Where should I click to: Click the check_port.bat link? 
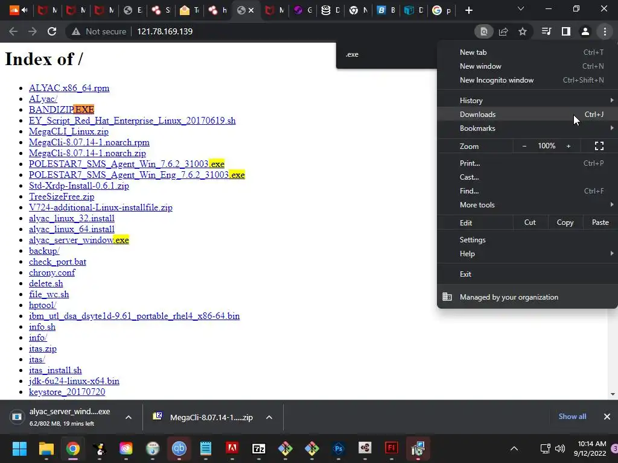pyautogui.click(x=57, y=262)
